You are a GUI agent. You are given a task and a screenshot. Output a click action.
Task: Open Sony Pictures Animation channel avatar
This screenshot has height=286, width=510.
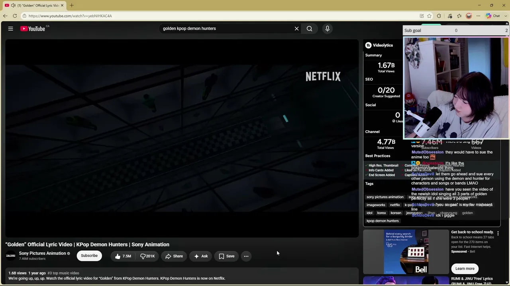(x=11, y=256)
